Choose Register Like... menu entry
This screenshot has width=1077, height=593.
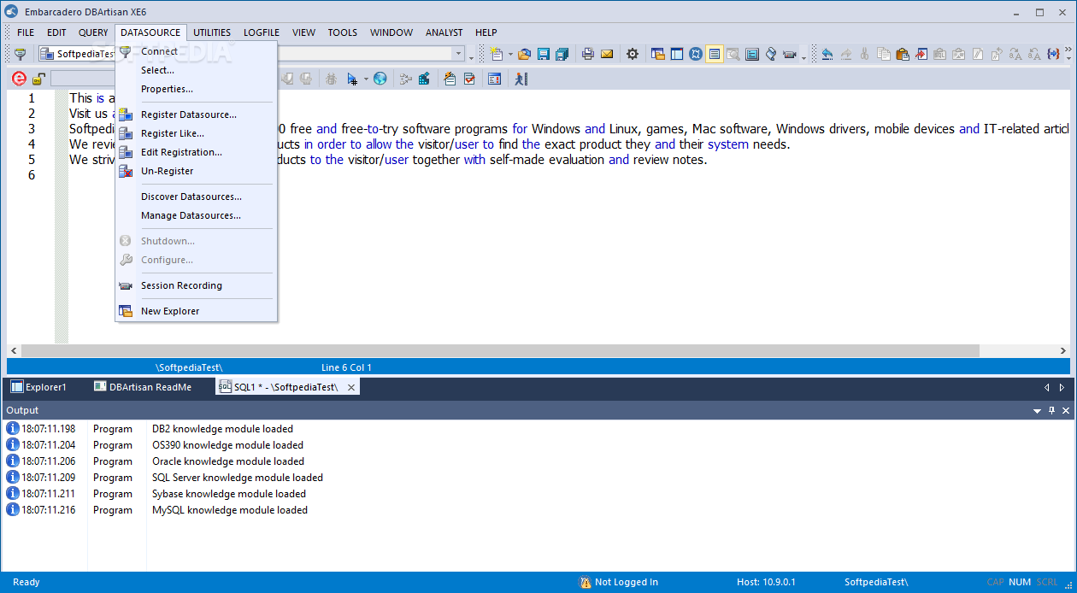coord(196,133)
